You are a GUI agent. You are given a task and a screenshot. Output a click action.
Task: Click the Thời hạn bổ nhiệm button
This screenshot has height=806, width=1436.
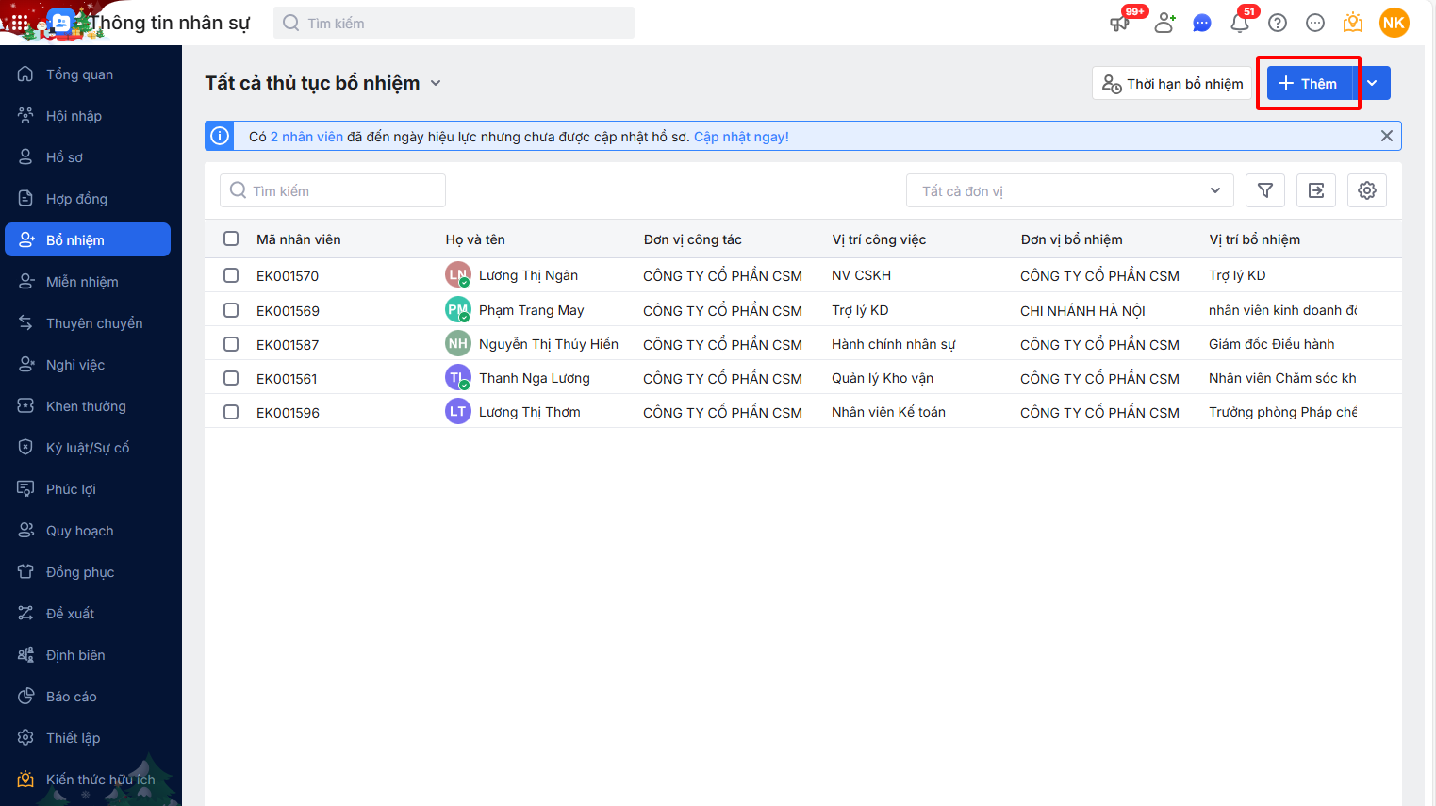(1172, 83)
